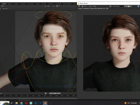Toggle snapping magnet icon in viewport header
Image resolution: width=140 pixels, height=105 pixels.
click(57, 6)
